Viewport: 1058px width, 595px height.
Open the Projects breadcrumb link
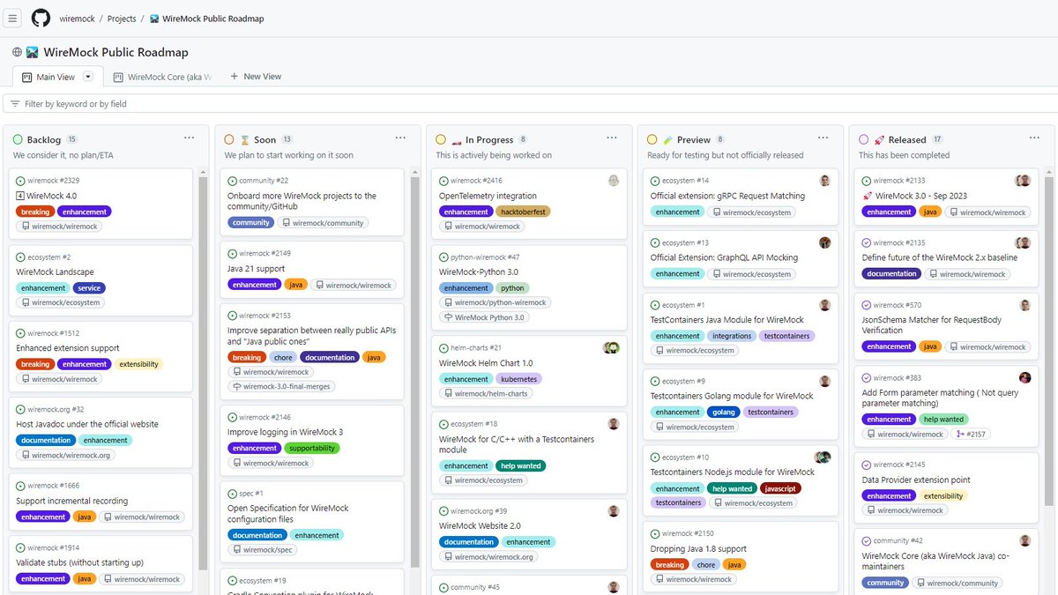[x=122, y=19]
